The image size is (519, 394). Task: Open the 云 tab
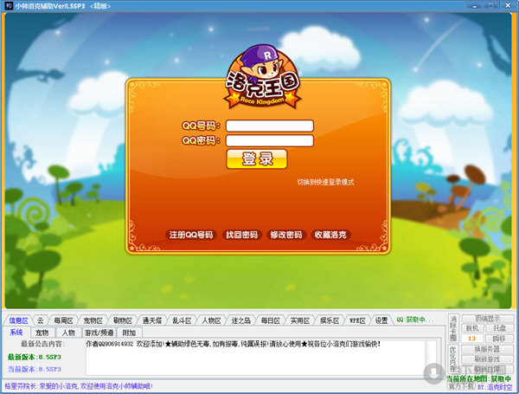[40, 320]
